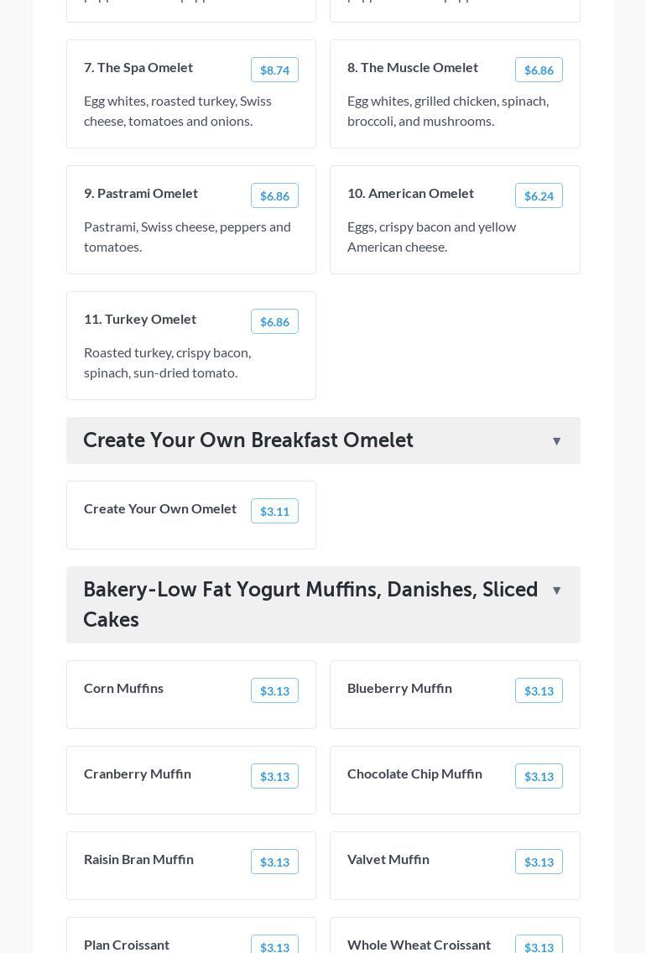The image size is (646, 953).
Task: Collapse the Bakery-Low Fat Yogurt Muffins section arrow
Action: coord(556,591)
